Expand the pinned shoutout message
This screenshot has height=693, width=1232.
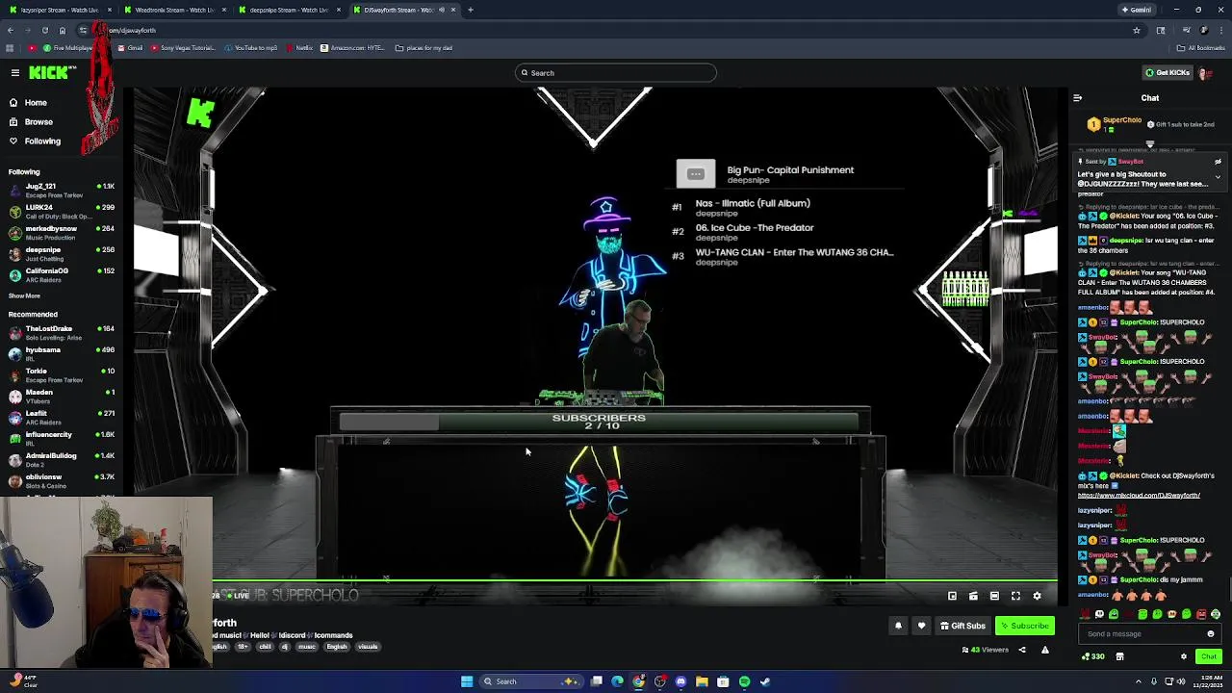point(1218,177)
